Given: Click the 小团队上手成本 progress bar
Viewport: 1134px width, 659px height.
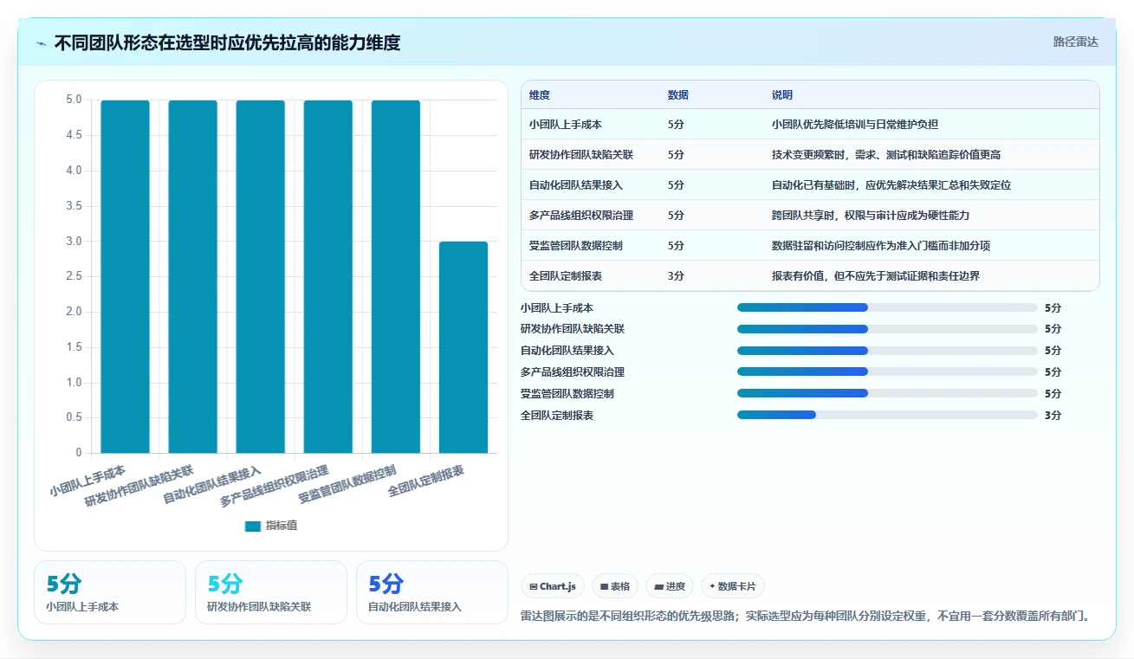Looking at the screenshot, I should coord(887,307).
